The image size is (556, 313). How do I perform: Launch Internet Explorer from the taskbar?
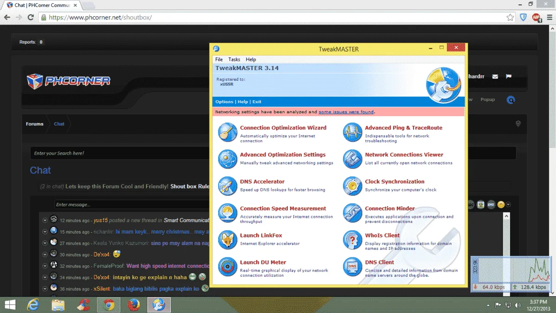pos(33,305)
